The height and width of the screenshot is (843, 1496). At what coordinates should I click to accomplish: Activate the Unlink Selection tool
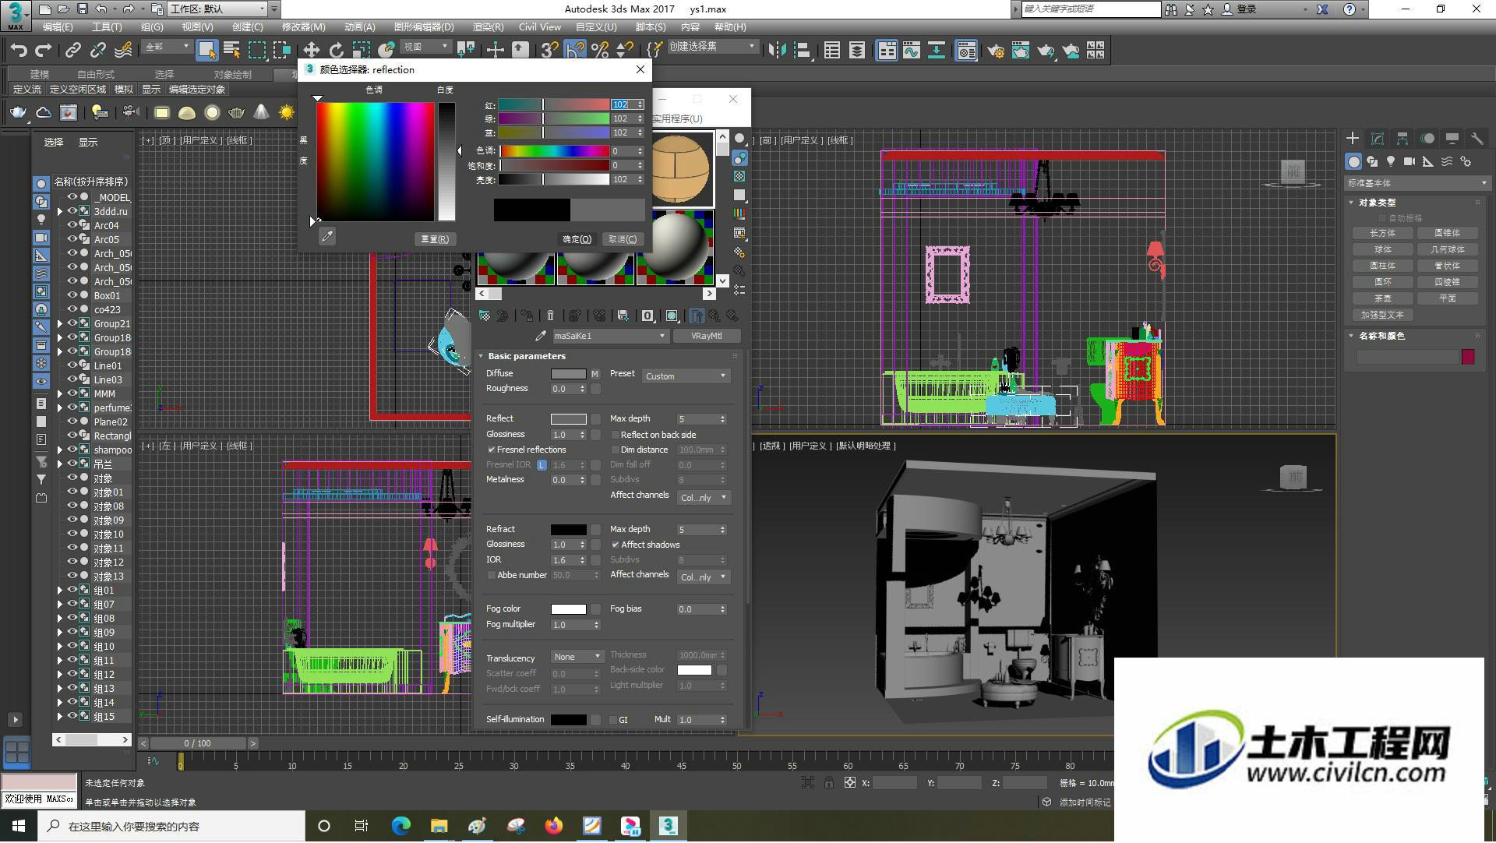(x=98, y=51)
